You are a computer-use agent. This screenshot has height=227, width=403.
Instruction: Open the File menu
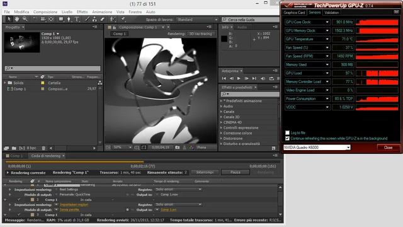pyautogui.click(x=7, y=12)
